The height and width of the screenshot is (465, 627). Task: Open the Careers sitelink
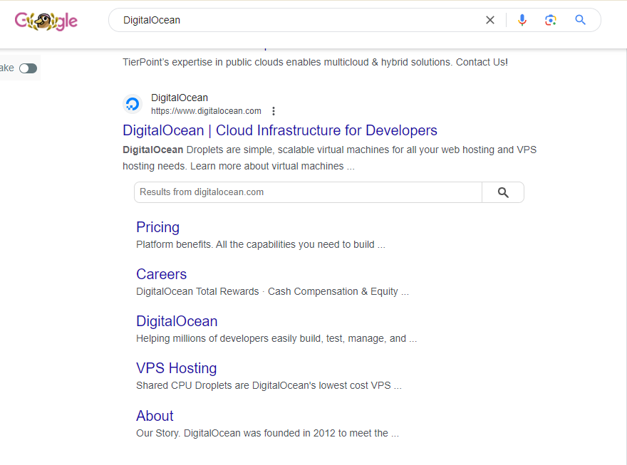(x=161, y=274)
